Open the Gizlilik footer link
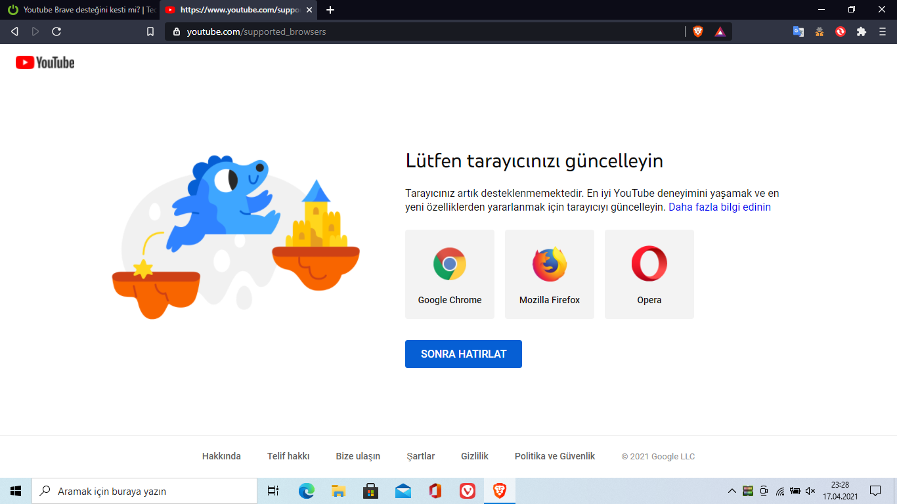The width and height of the screenshot is (897, 504). click(475, 456)
